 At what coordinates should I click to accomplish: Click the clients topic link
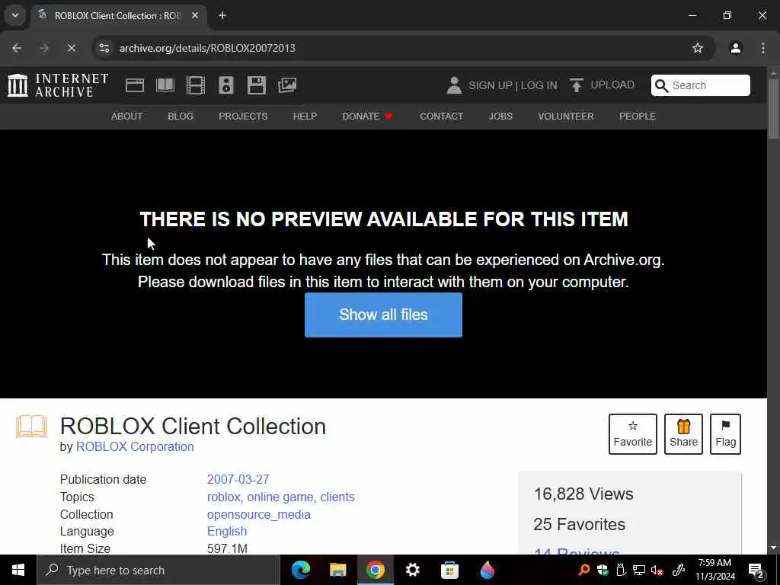[337, 497]
